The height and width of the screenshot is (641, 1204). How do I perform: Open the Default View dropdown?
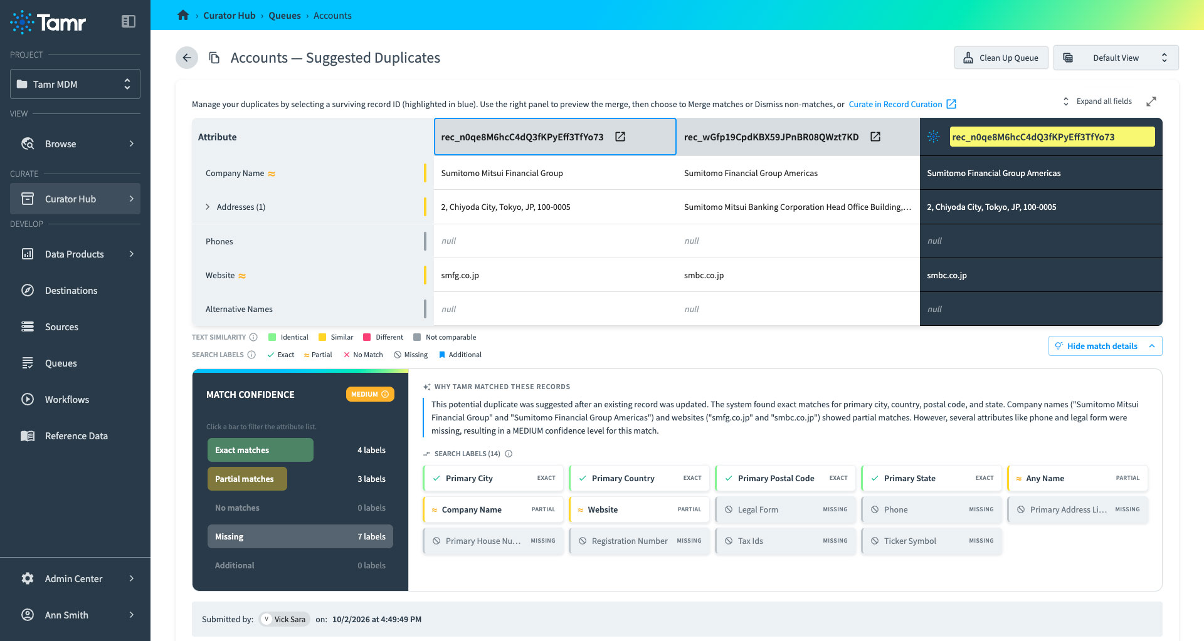(1116, 58)
